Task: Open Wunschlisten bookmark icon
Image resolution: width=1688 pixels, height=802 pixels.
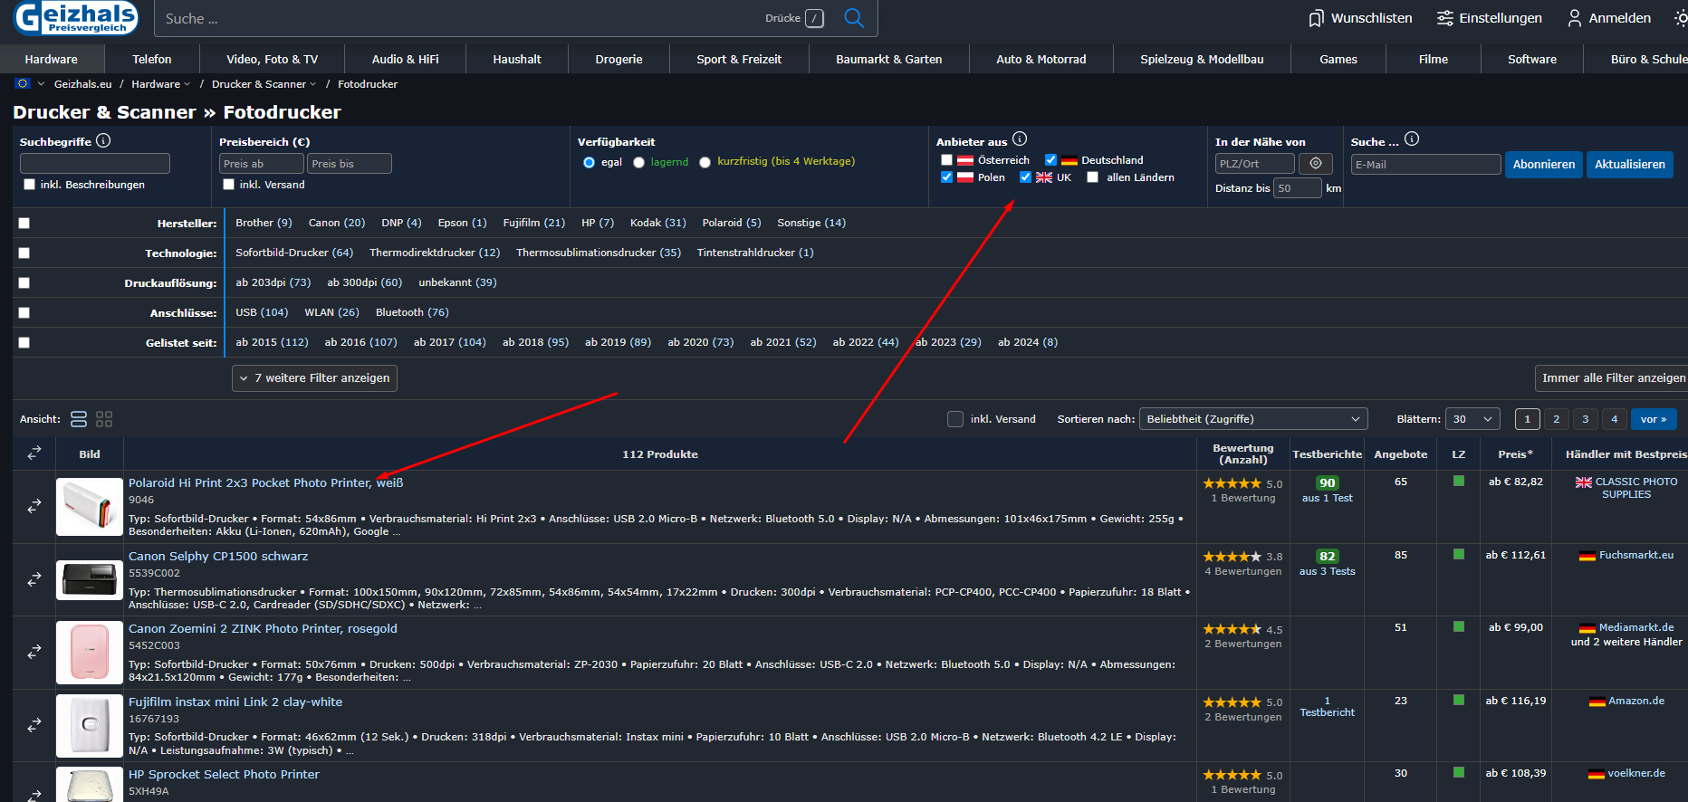Action: [x=1316, y=18]
